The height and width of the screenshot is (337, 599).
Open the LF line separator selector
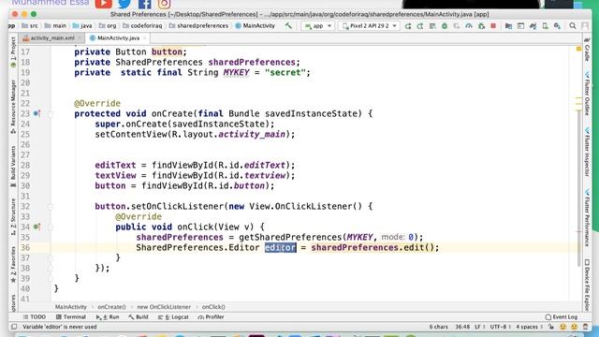coord(479,327)
